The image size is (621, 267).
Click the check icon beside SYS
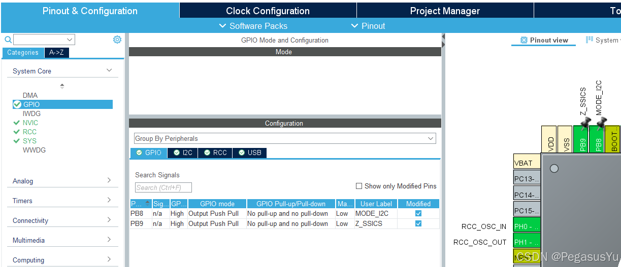coord(17,141)
